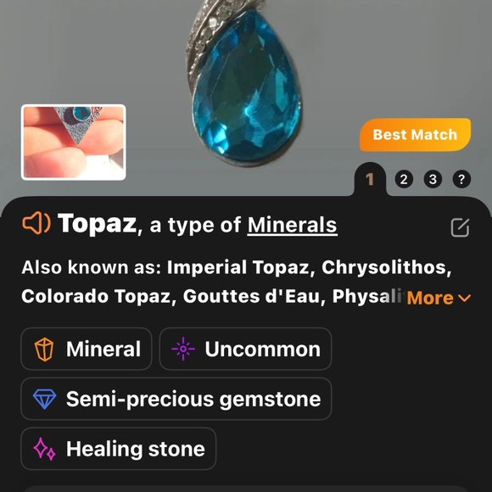Tap the Best Match badge
The width and height of the screenshot is (492, 492).
415,135
